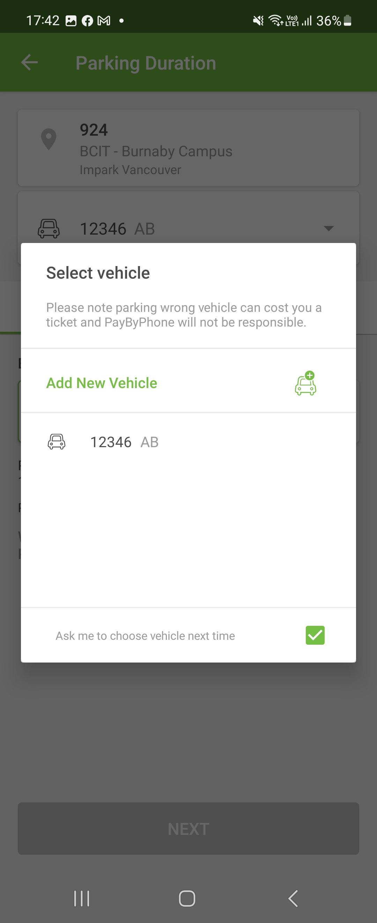The width and height of the screenshot is (377, 923).
Task: Expand the vehicle dropdown arrow
Action: (328, 228)
